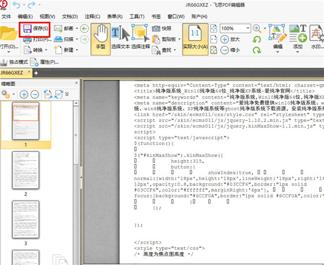Select page 2 thumbnail
The width and height of the screenshot is (324, 265).
pyautogui.click(x=26, y=169)
